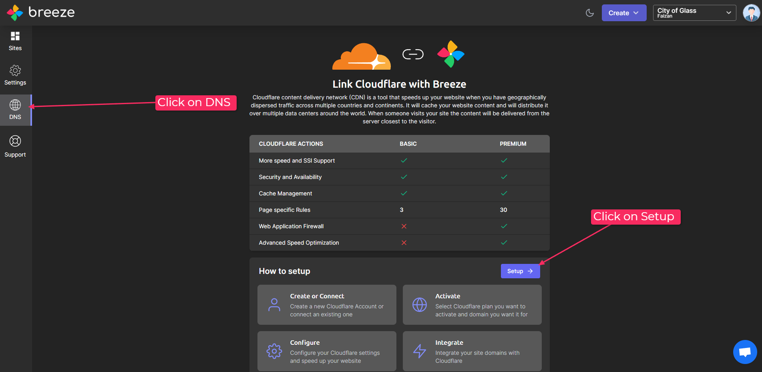
Task: Select the Integrate card
Action: coord(472,351)
